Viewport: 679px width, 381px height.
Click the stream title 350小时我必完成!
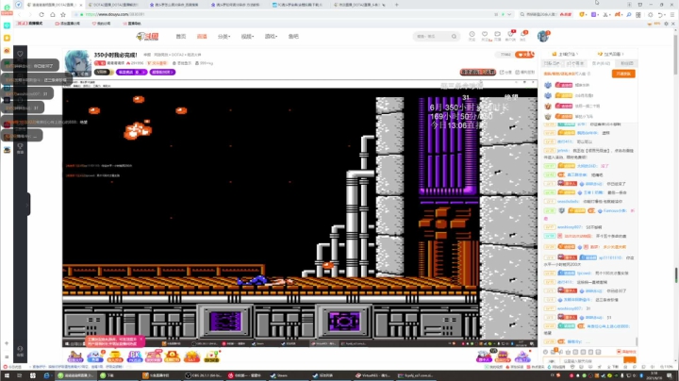point(116,55)
